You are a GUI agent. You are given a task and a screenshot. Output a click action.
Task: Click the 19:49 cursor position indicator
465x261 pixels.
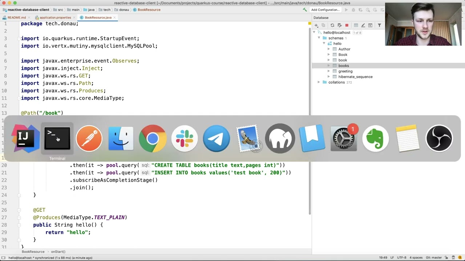[383, 258]
